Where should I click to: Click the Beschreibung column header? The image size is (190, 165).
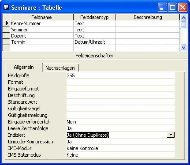click(x=147, y=17)
